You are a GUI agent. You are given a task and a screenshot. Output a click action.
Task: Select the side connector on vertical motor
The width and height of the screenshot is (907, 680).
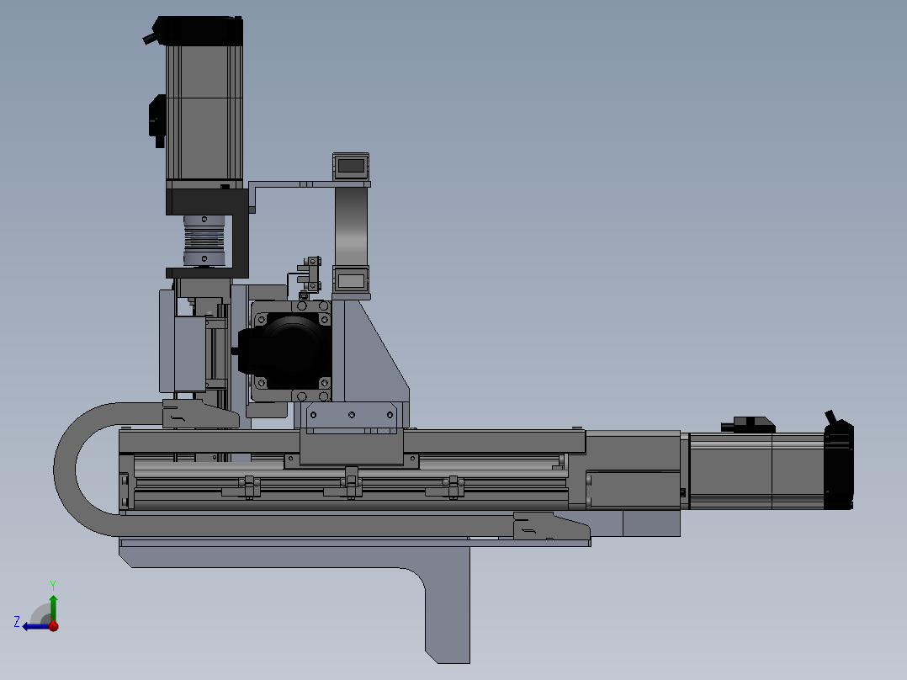pyautogui.click(x=157, y=121)
